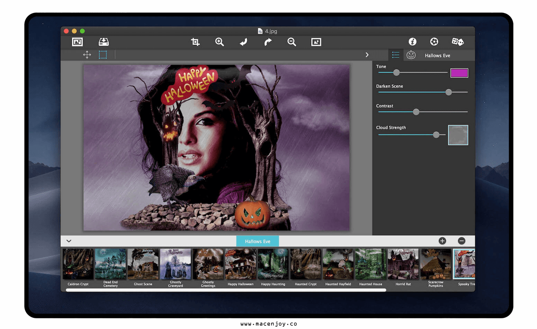Select the Dead End Cemetery thumbnail
Image resolution: width=537 pixels, height=329 pixels.
[111, 264]
